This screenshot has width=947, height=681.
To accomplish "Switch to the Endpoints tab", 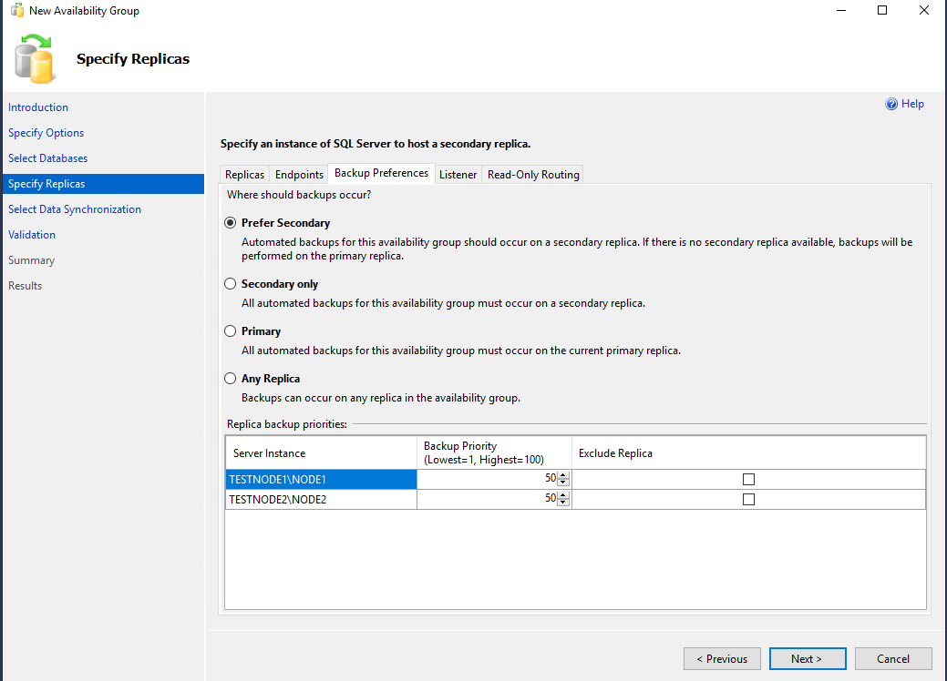I will tap(299, 174).
